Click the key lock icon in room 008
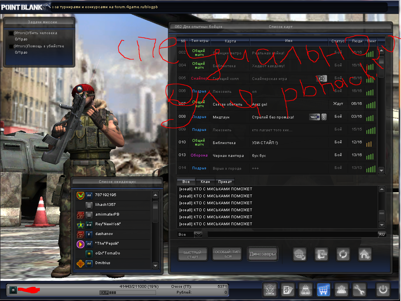 point(324,117)
